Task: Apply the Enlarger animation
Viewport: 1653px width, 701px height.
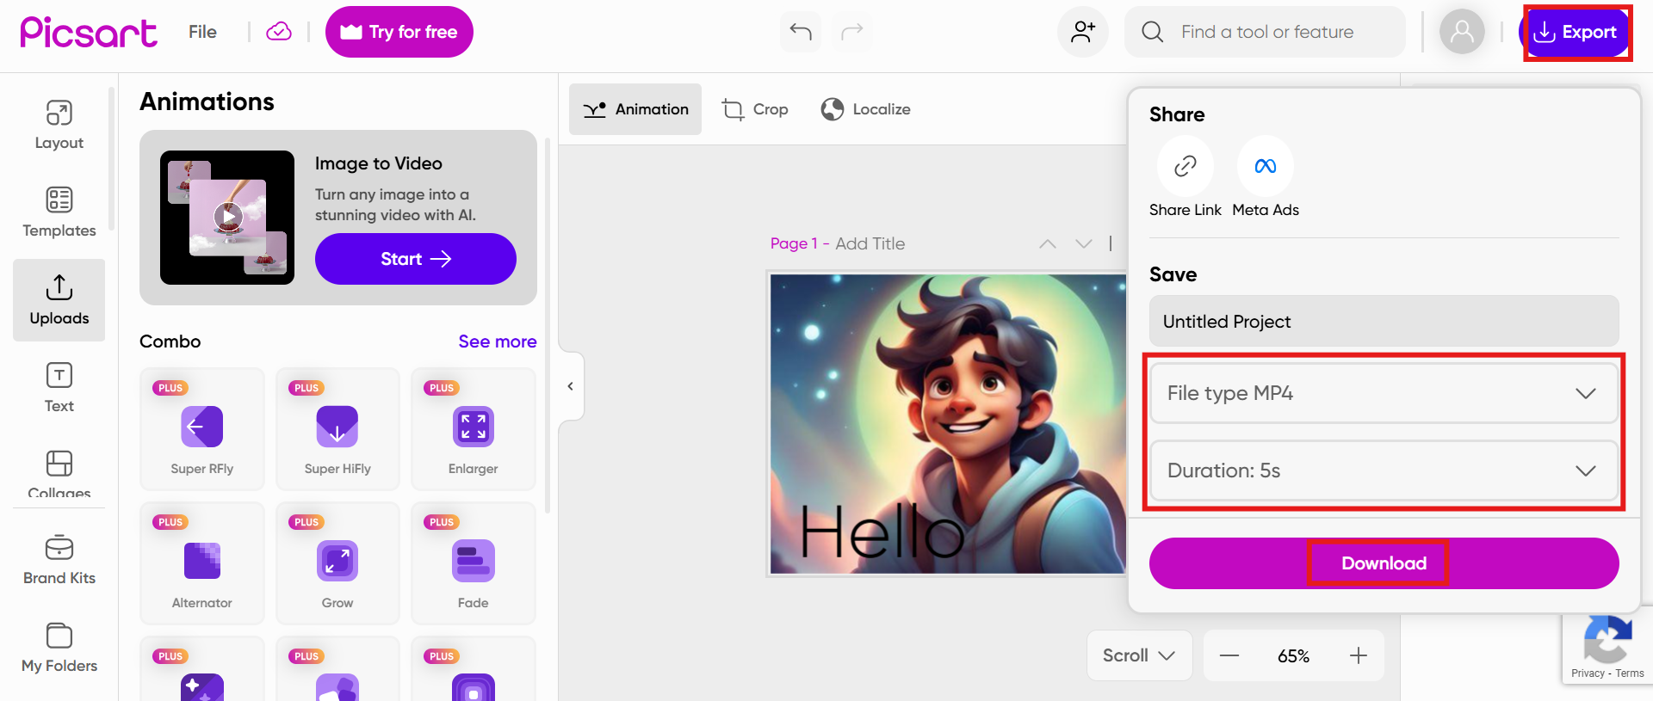Action: pyautogui.click(x=474, y=429)
